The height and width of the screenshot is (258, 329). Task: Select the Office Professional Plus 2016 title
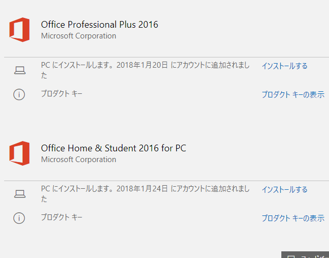(99, 25)
